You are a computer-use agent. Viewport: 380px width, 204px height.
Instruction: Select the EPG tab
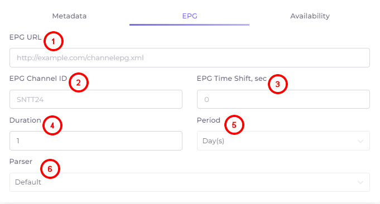click(x=190, y=16)
